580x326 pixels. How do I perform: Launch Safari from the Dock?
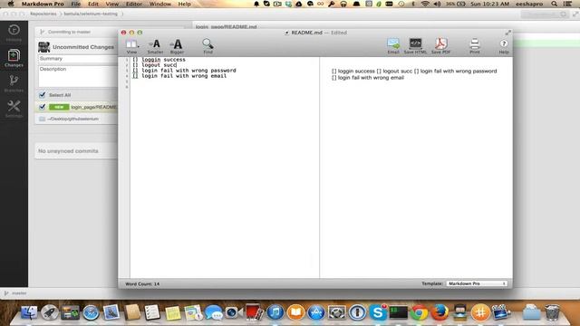pos(91,312)
